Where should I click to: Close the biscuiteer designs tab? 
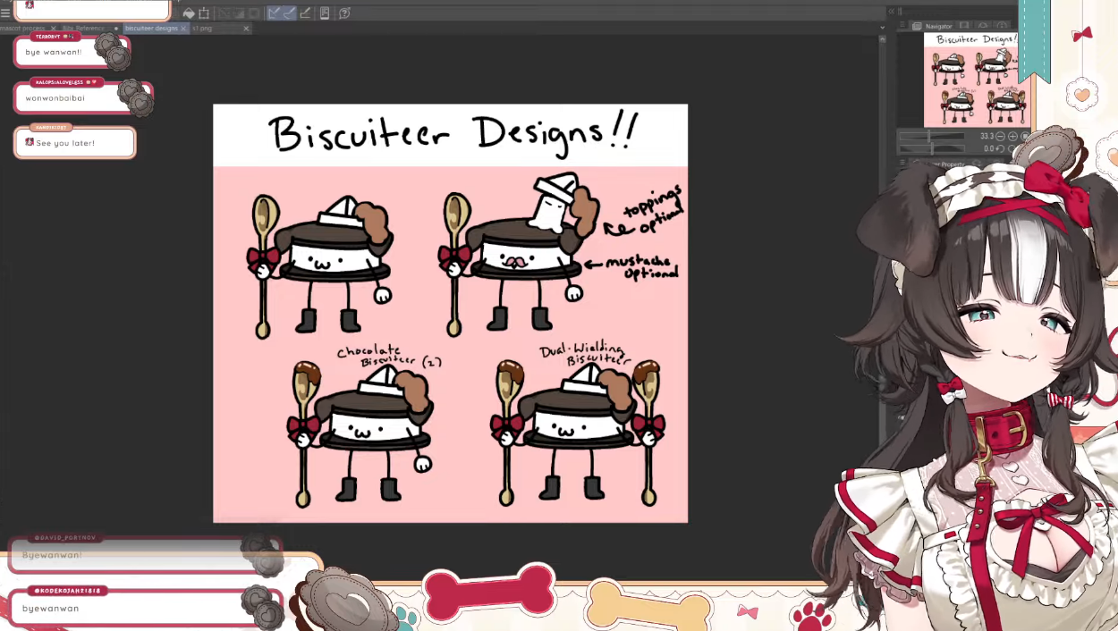click(183, 29)
